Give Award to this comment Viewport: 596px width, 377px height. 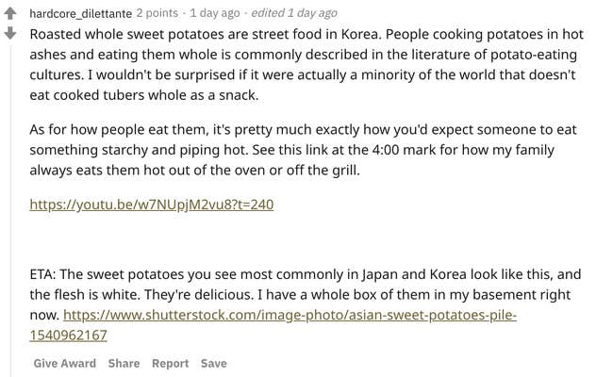click(65, 363)
